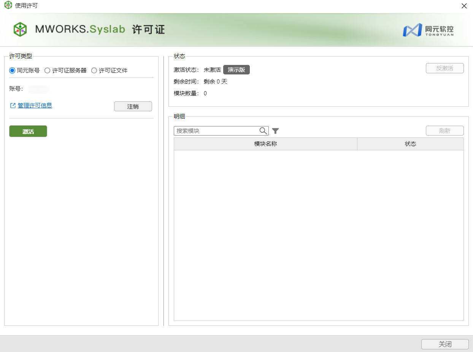Click the 注销 logout button
Screen dimensions: 473x352
coord(133,107)
